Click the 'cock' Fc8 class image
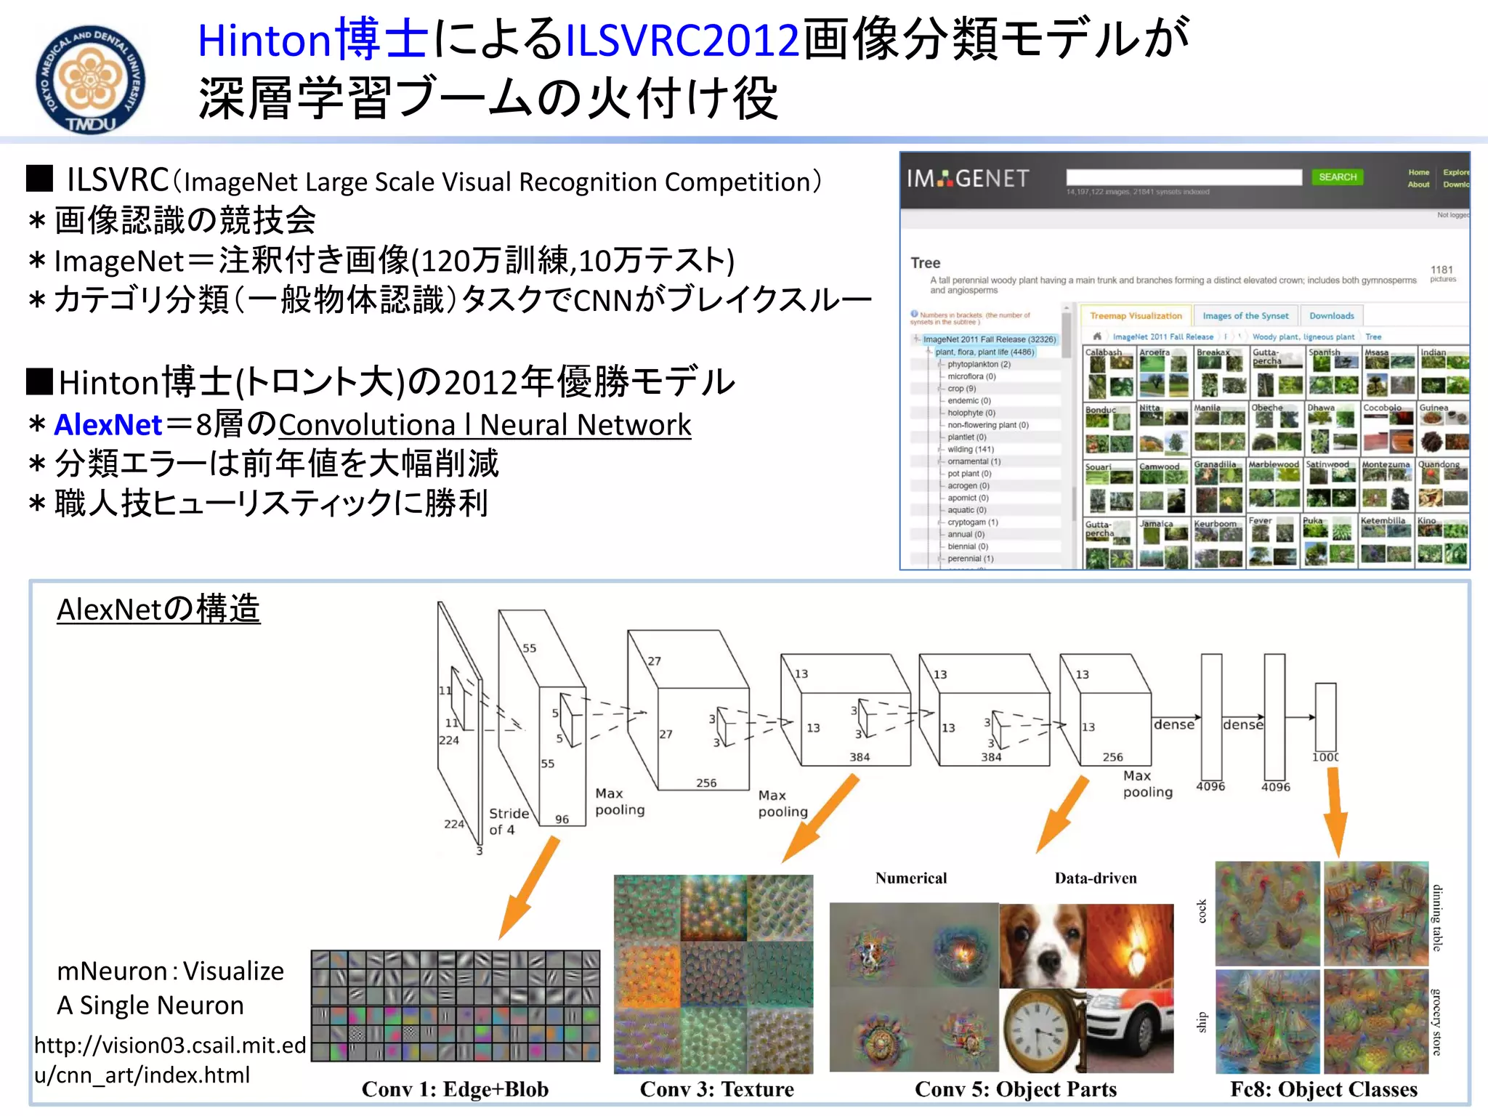Image resolution: width=1488 pixels, height=1116 pixels. tap(1268, 913)
